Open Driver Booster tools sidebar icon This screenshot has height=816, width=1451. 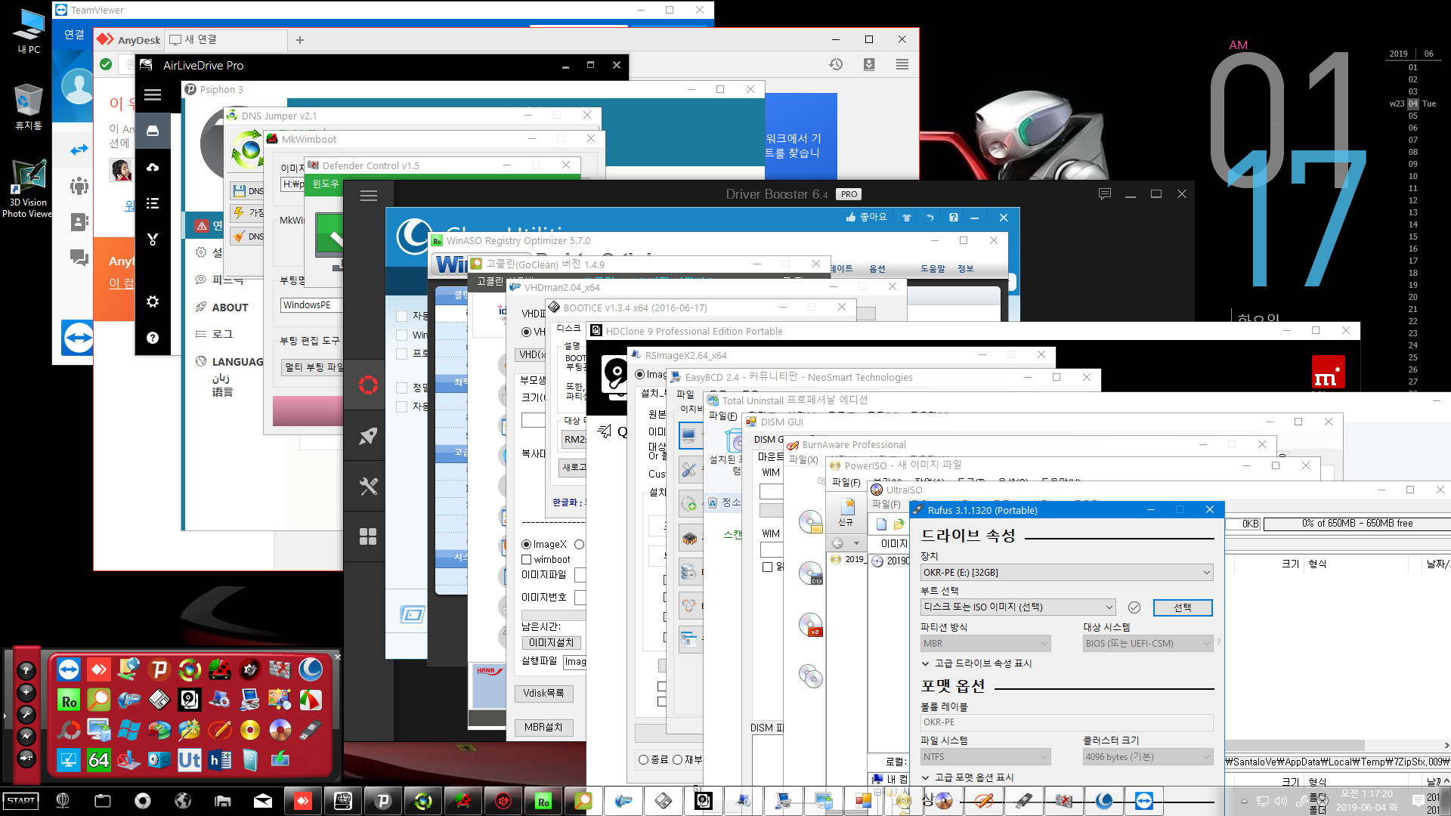coord(368,486)
